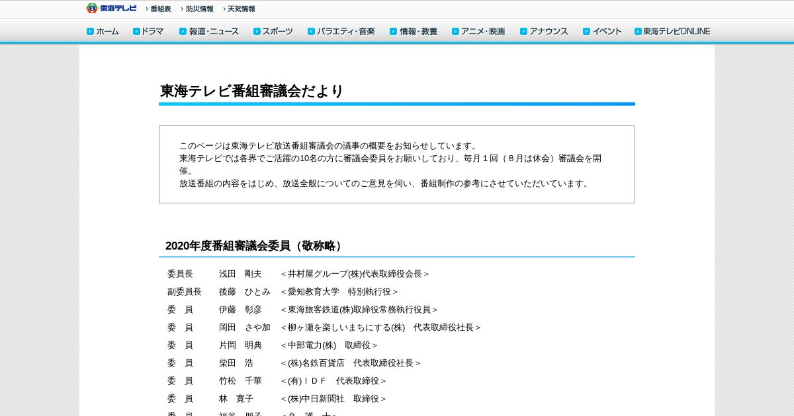Select the name 片岡 明典
794x416 pixels.
[x=240, y=345]
